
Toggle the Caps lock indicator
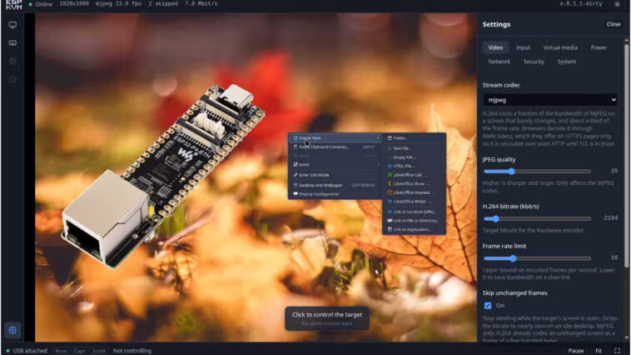pyautogui.click(x=80, y=351)
